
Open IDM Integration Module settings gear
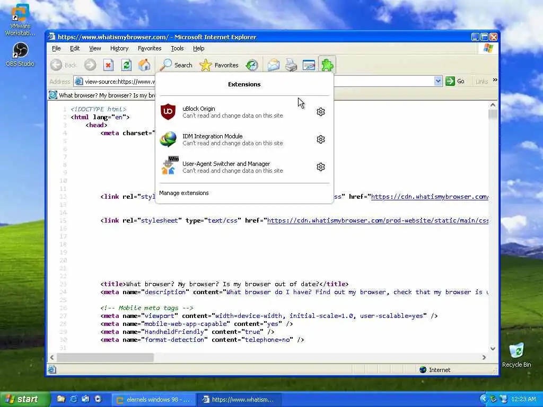point(321,139)
